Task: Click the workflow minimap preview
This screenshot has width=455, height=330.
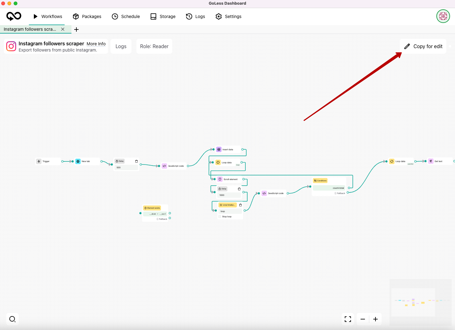Action: pos(421,302)
